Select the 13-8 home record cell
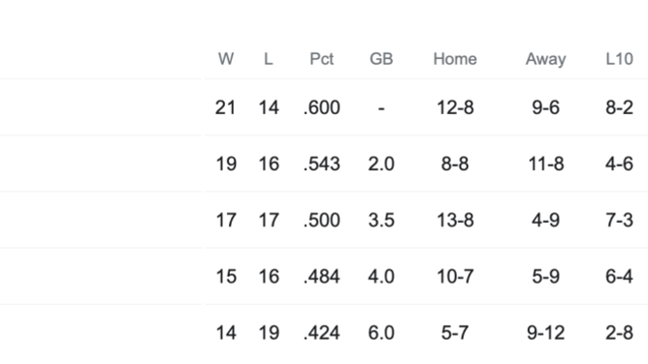The height and width of the screenshot is (364, 648). (x=455, y=220)
